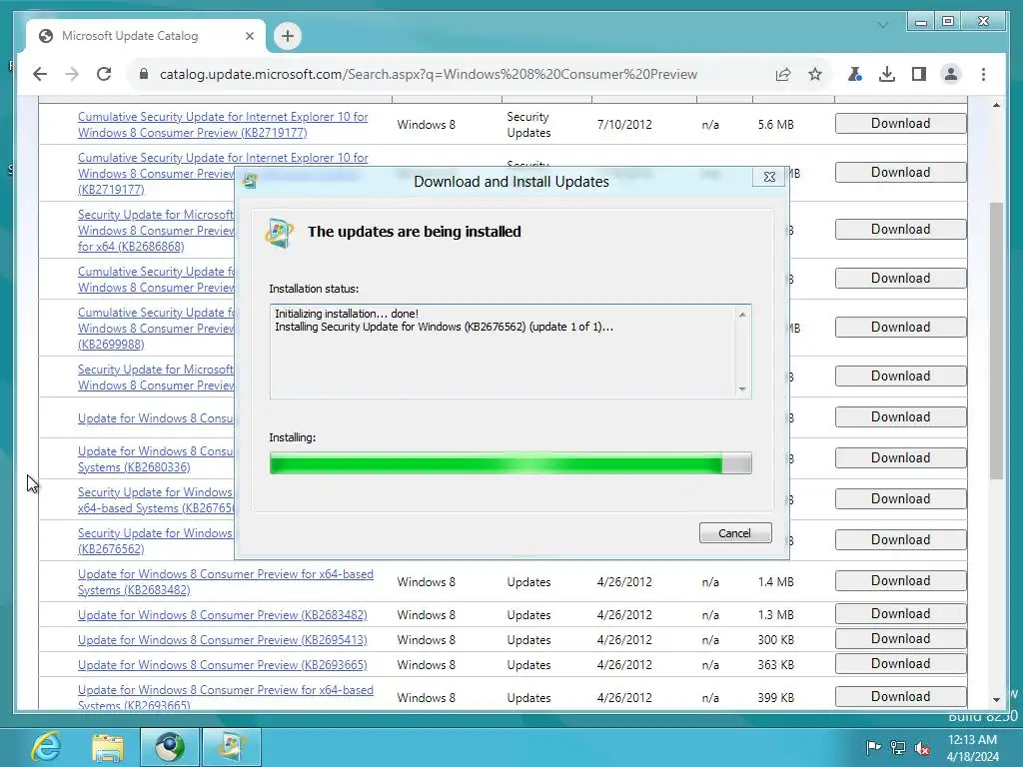Download the 300 KB KB2695413 update

(x=900, y=638)
